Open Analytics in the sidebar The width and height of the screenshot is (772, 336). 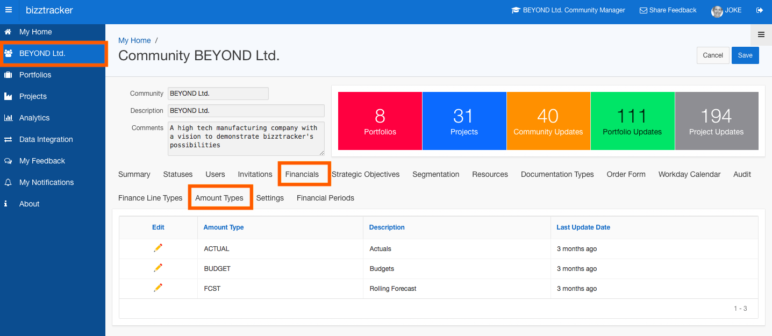coord(53,118)
